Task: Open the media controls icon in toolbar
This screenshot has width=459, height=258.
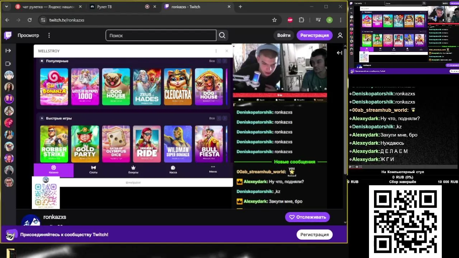Action: point(318,20)
